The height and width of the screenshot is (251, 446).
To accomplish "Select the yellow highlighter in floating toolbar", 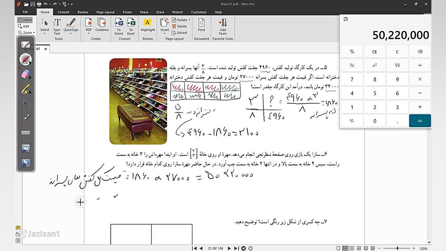I will [x=25, y=89].
